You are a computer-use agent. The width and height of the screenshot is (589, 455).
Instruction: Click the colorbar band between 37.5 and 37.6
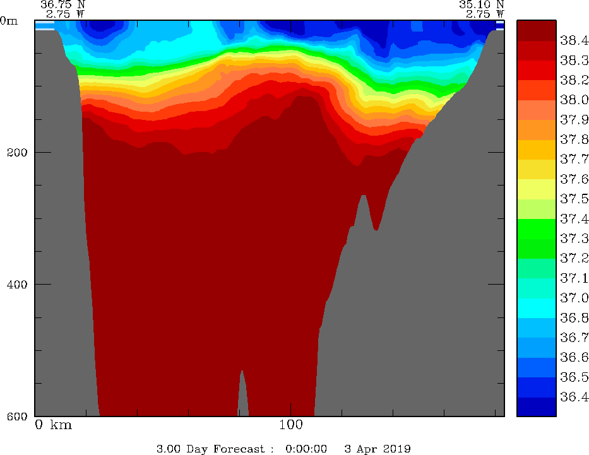[x=536, y=189]
